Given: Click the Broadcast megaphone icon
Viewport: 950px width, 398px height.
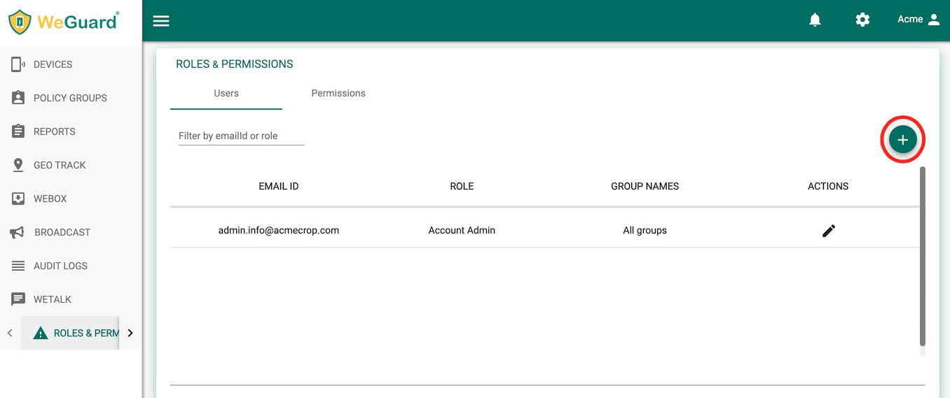Looking at the screenshot, I should pos(18,232).
